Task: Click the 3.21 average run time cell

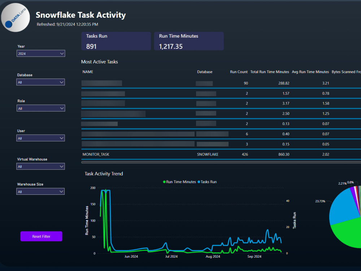Action: point(326,83)
